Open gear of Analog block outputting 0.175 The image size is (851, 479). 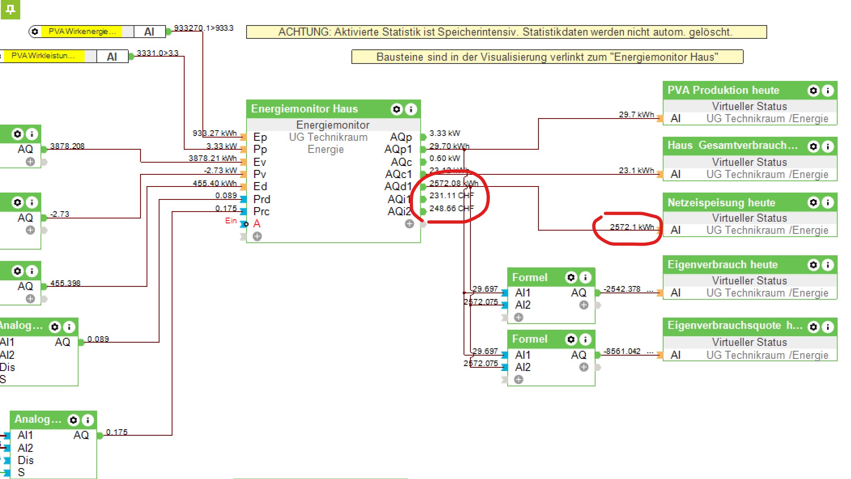(x=73, y=420)
